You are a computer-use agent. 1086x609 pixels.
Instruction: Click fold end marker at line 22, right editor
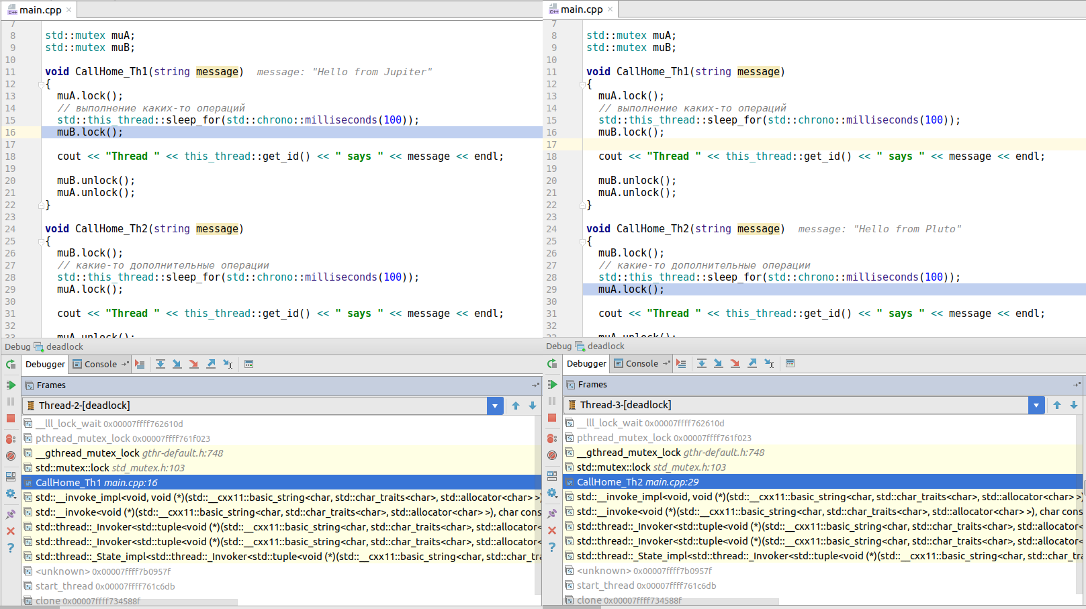click(582, 205)
